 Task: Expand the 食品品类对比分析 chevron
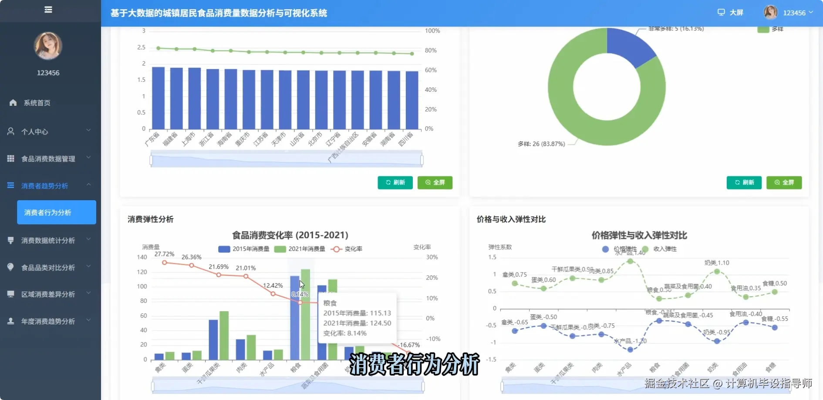88,266
